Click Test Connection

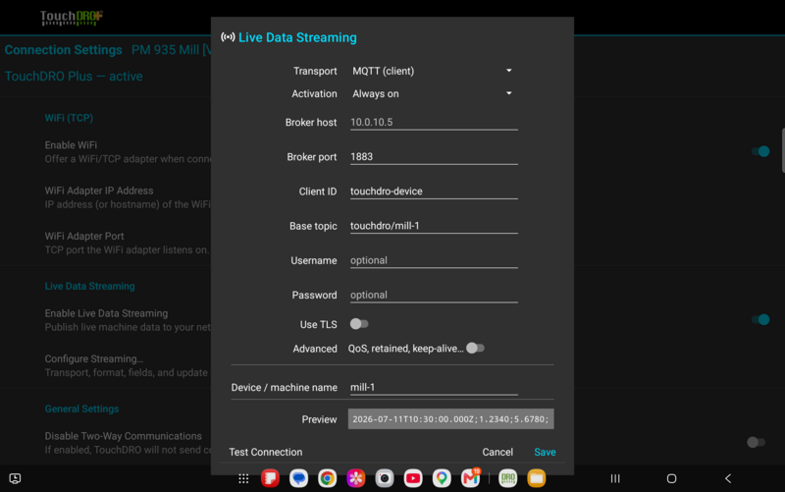tap(265, 452)
